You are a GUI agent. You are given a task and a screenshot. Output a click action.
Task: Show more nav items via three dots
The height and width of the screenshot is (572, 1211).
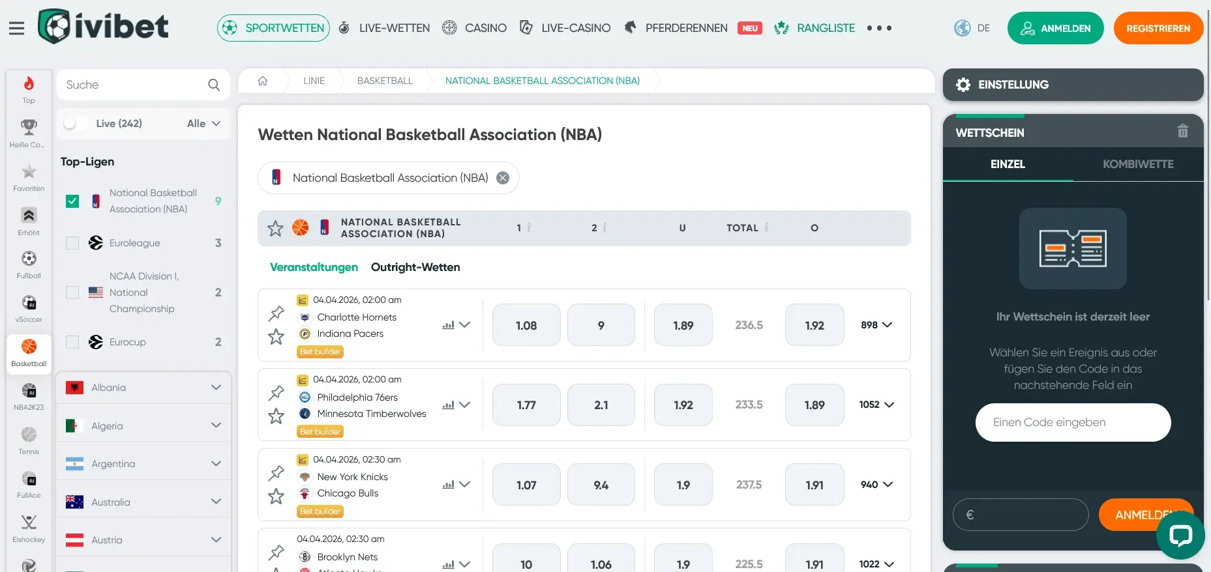[879, 28]
